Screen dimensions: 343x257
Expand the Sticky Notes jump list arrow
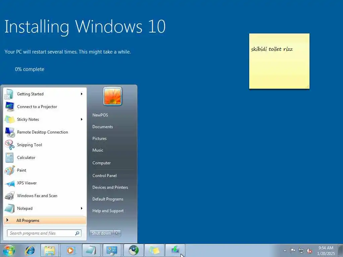[x=82, y=119]
